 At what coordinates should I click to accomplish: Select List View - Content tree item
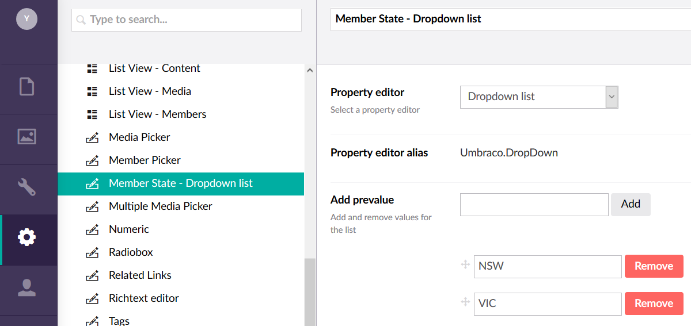(x=154, y=68)
